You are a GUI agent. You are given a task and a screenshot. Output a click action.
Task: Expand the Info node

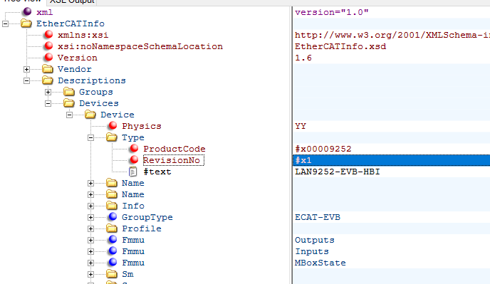[90, 206]
